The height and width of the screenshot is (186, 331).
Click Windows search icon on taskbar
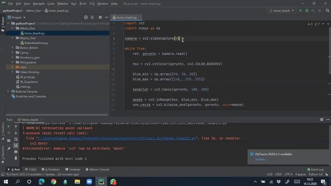[x=18, y=181]
